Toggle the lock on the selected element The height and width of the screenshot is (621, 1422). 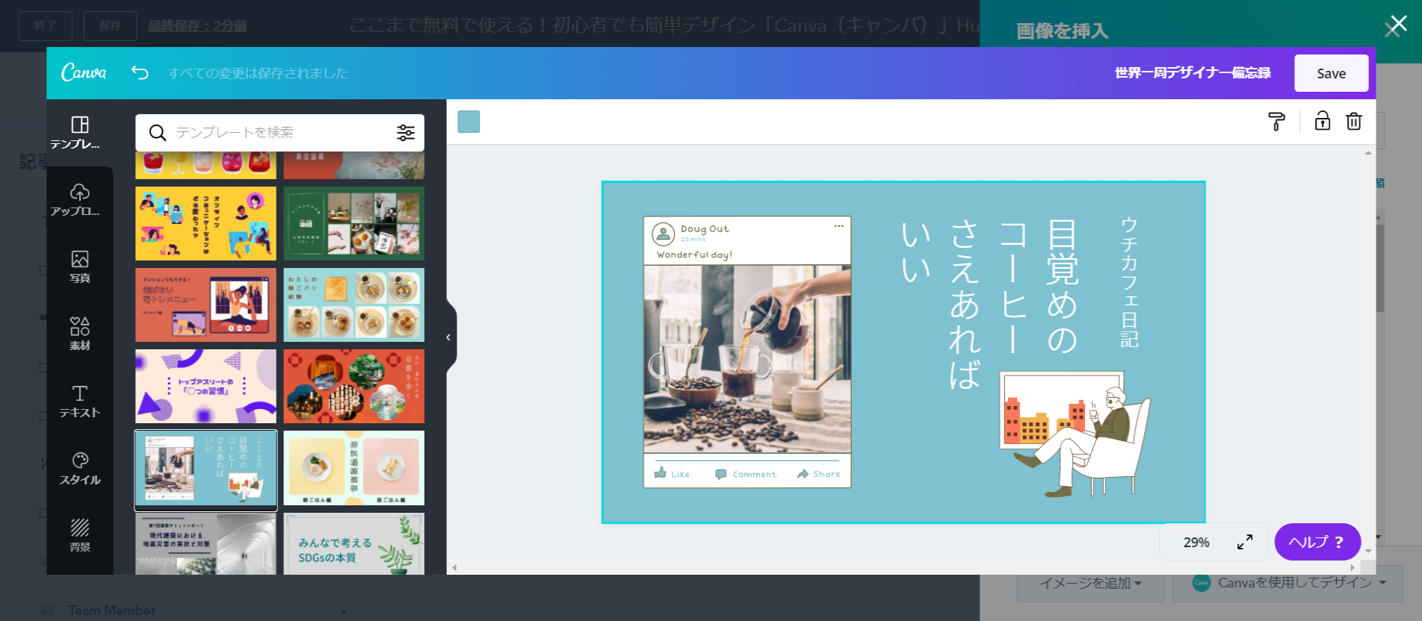pos(1322,122)
